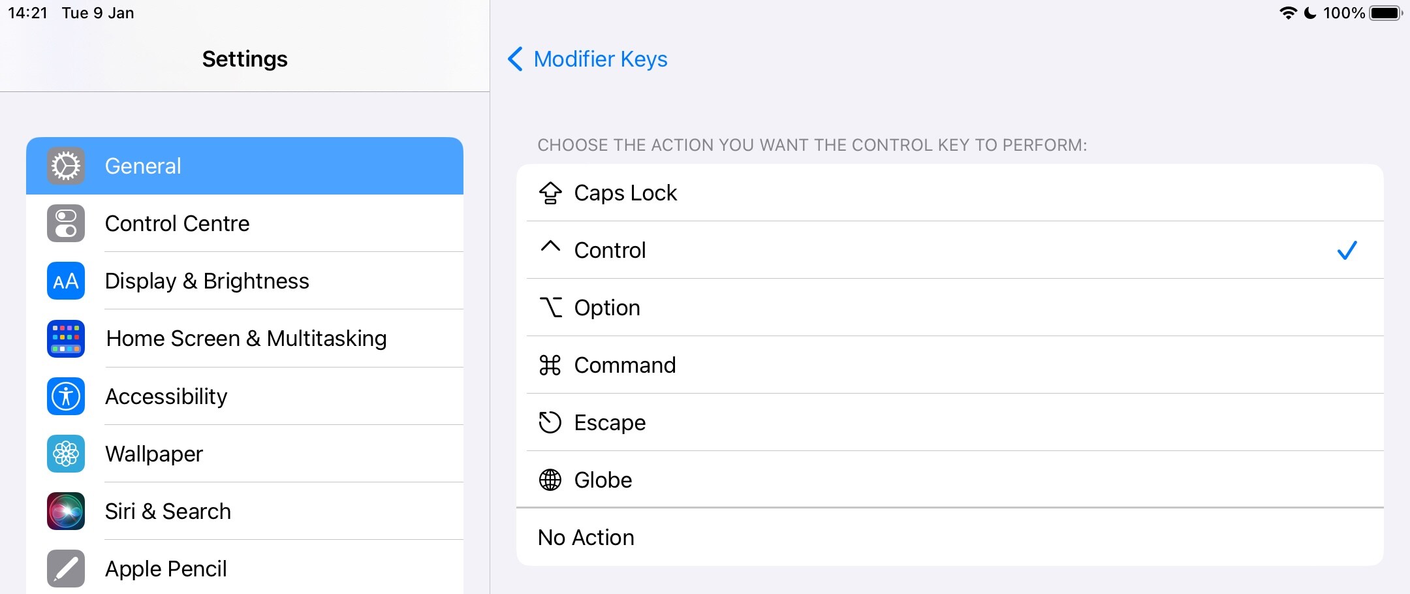Click the Home Screen & Multitasking grid icon
1410x594 pixels.
(65, 338)
